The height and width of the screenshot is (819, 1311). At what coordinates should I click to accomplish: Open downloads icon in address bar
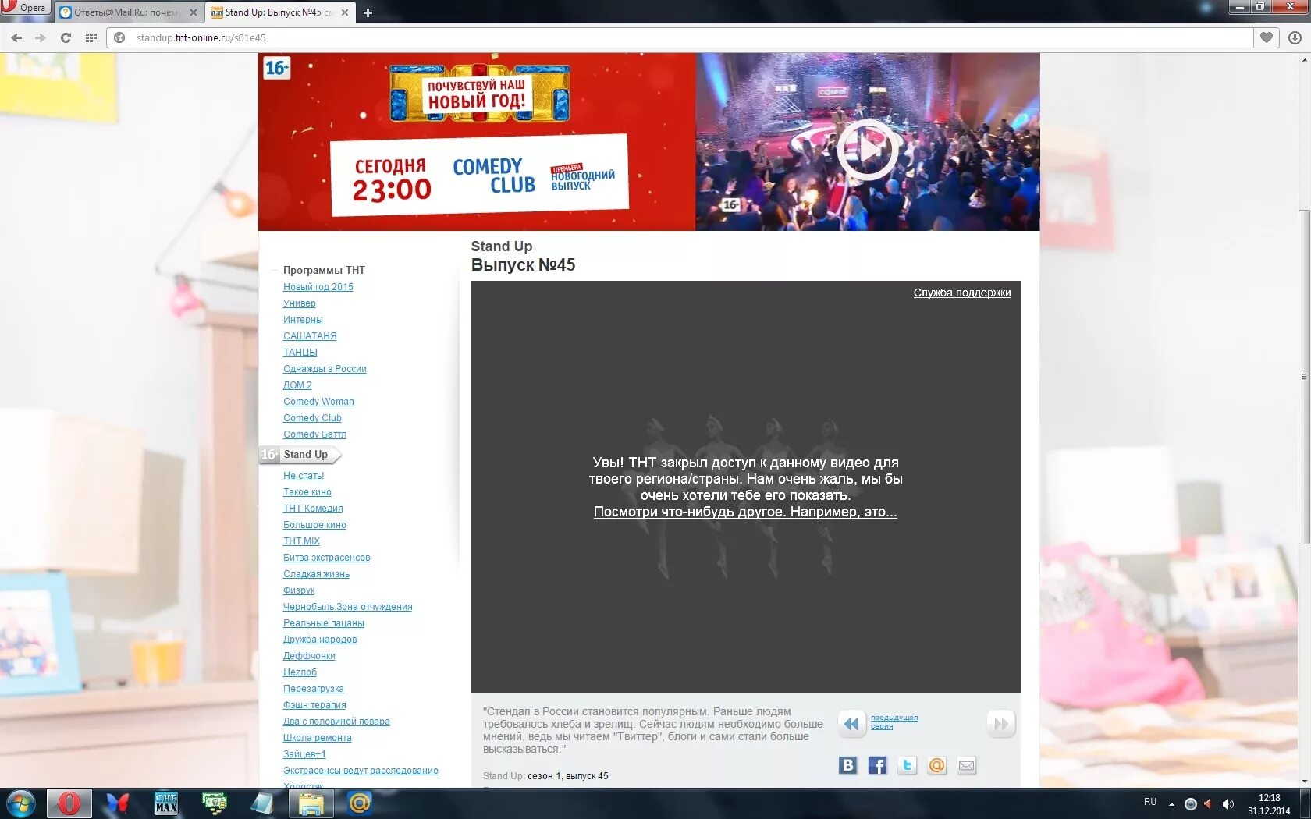(x=1295, y=37)
